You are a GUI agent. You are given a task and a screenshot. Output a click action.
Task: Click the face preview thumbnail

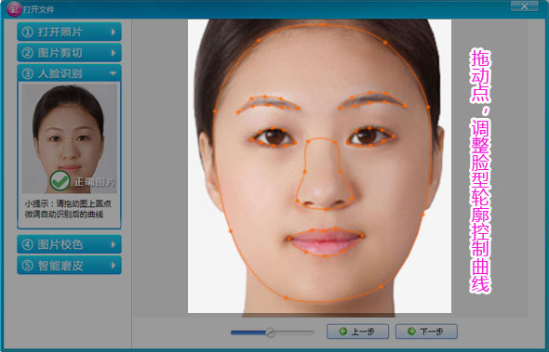[69, 137]
